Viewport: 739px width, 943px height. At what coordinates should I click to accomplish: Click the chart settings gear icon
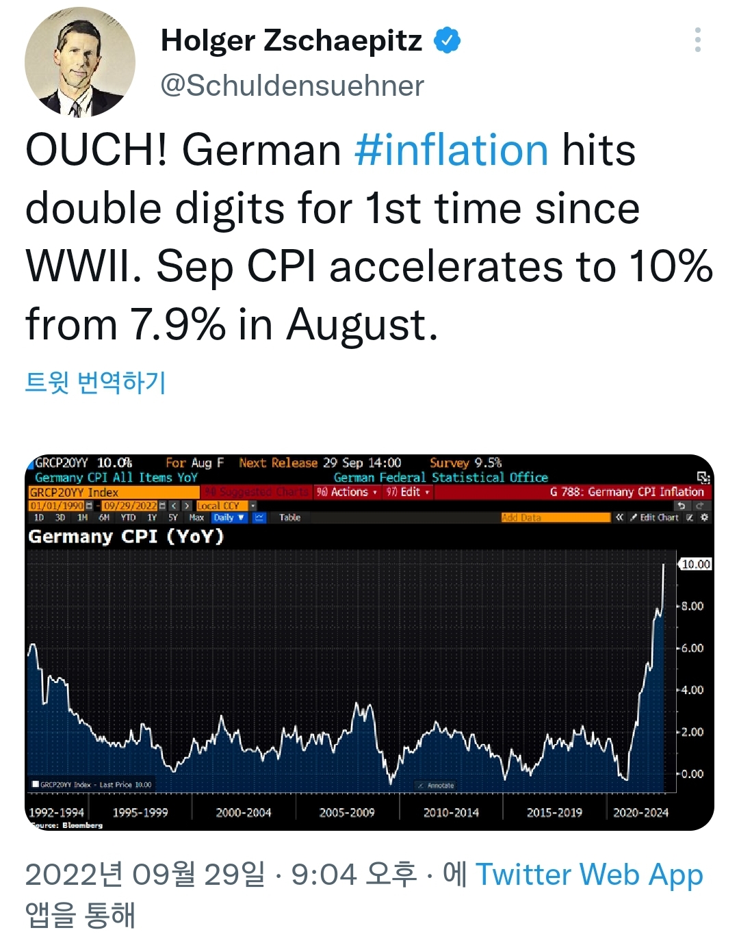coord(704,517)
